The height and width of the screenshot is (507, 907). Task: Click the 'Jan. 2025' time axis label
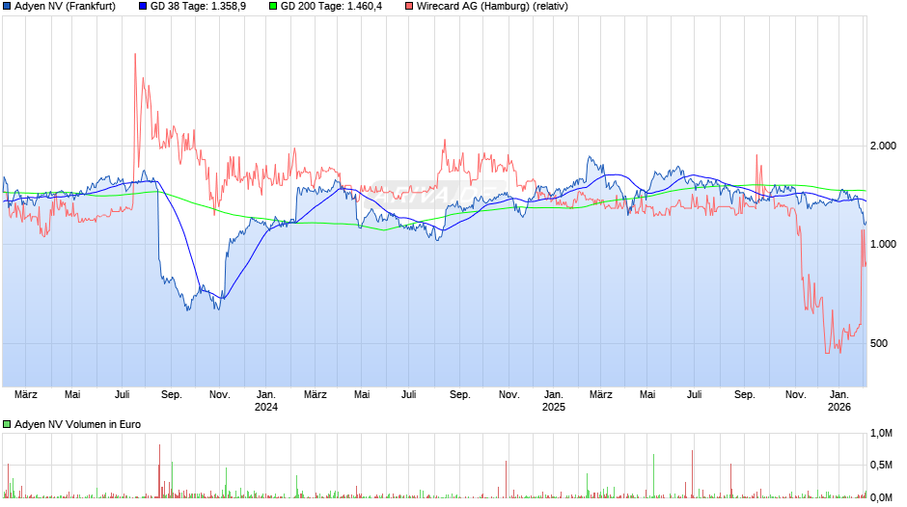tap(554, 401)
